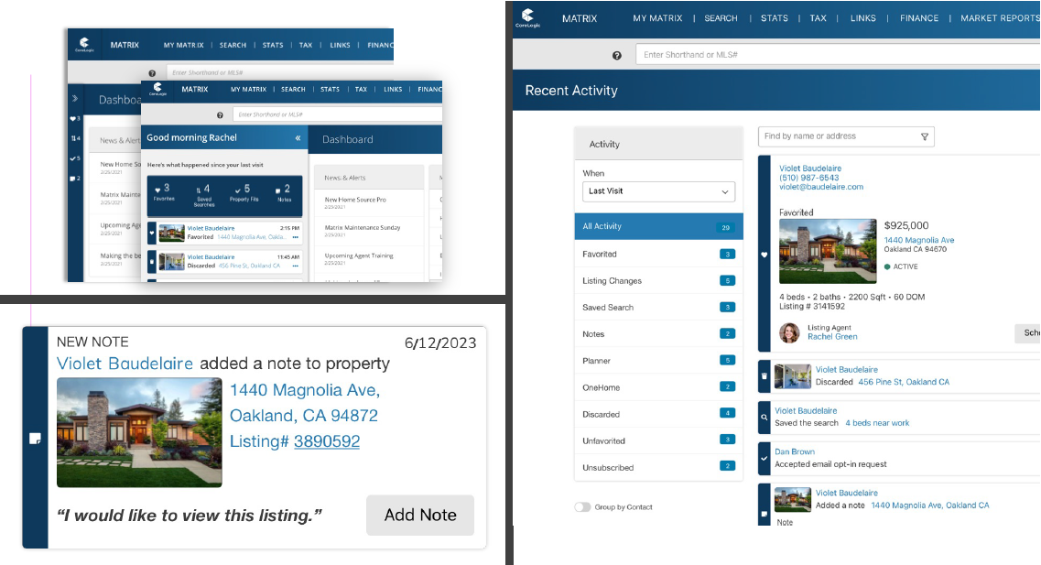1041x565 pixels.
Task: Click the trash icon beside the discarded Pine St entry
Action: (764, 376)
